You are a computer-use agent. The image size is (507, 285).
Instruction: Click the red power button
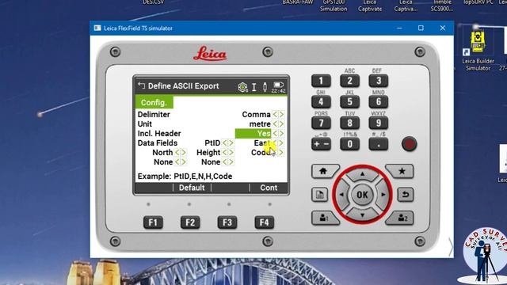pyautogui.click(x=409, y=144)
